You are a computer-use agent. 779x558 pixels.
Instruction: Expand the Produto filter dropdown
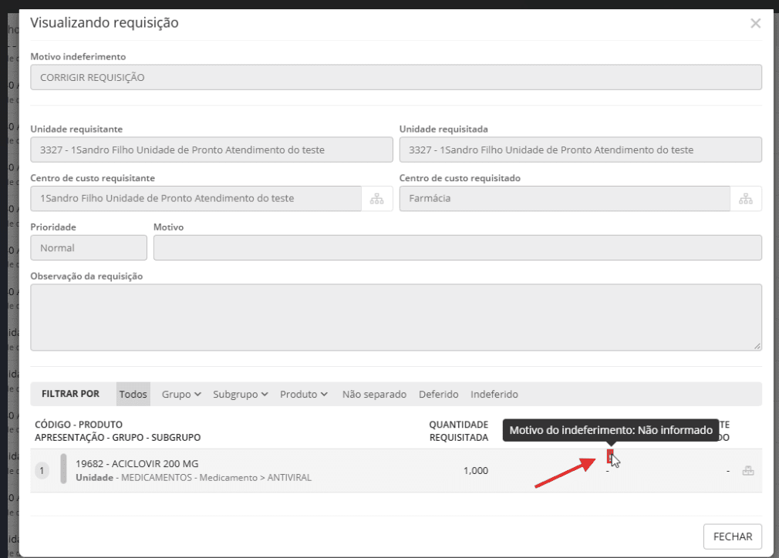coord(304,394)
